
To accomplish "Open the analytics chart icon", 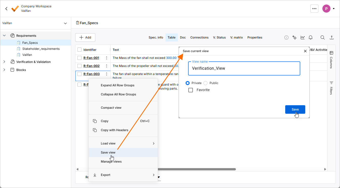I will (303, 37).
